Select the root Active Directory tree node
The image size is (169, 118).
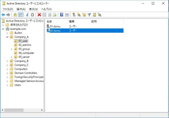tap(25, 21)
